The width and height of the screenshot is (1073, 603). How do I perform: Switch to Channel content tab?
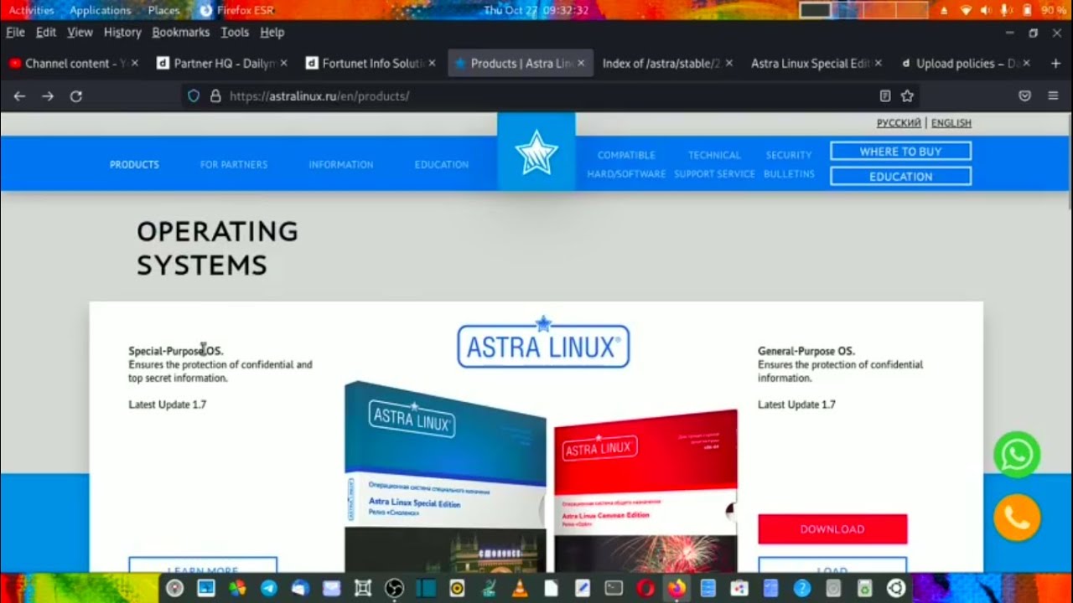point(73,64)
